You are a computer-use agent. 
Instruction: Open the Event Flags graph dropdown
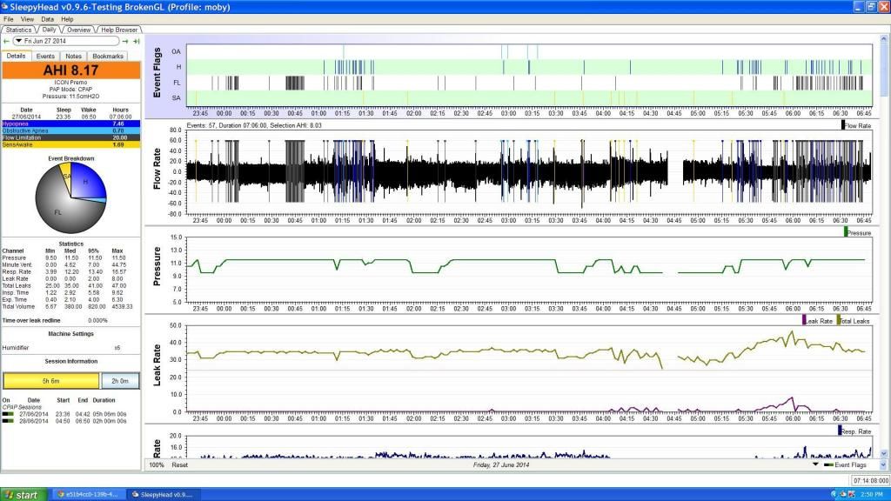(815, 464)
